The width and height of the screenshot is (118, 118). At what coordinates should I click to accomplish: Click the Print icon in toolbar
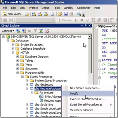click(72, 14)
